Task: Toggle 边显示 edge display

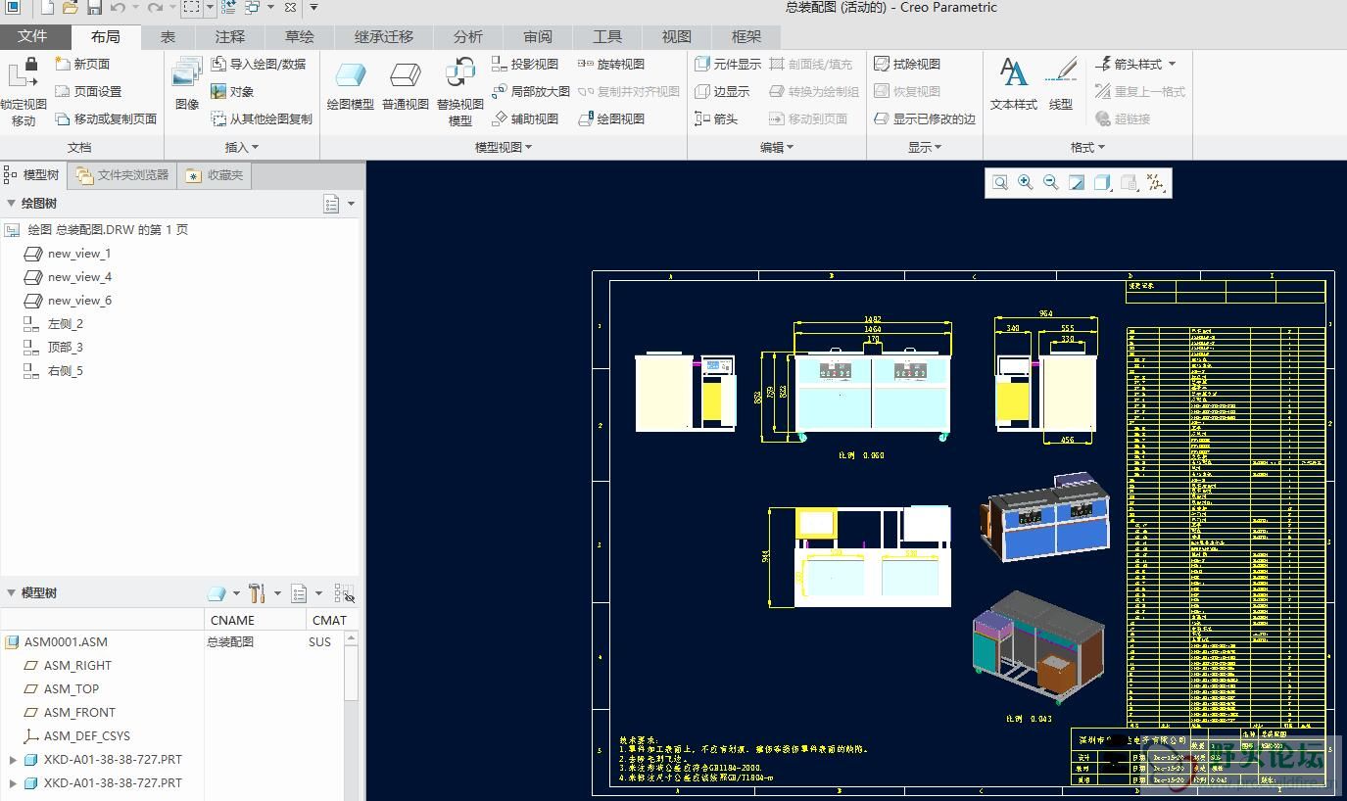Action: coord(722,91)
